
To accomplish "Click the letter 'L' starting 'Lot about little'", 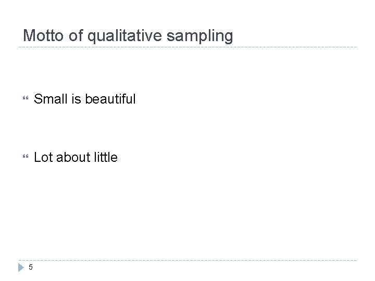I will [x=36, y=157].
